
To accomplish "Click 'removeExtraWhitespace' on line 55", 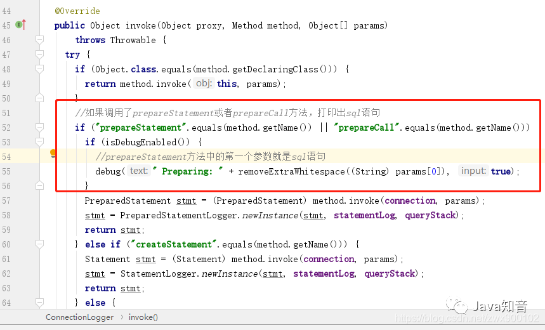I will pos(291,171).
